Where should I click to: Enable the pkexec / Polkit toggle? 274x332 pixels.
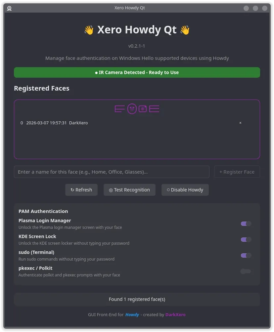point(246,271)
